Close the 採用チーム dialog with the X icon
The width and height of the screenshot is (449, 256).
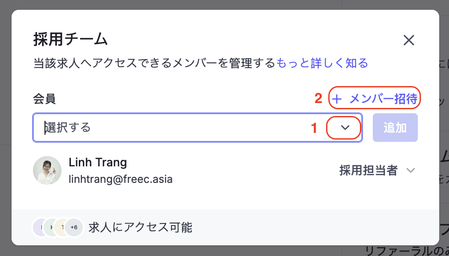pos(408,40)
